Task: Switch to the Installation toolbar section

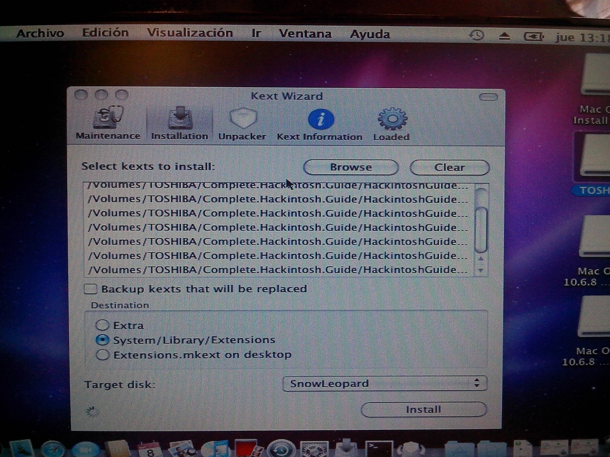Action: (x=180, y=123)
